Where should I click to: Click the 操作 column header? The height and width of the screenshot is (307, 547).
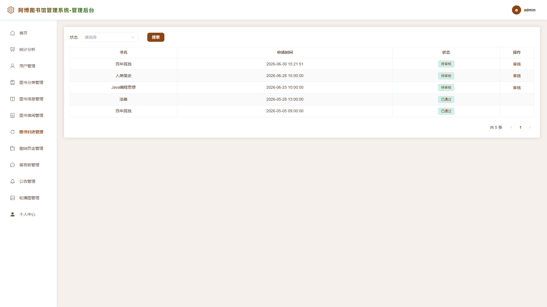coord(517,52)
